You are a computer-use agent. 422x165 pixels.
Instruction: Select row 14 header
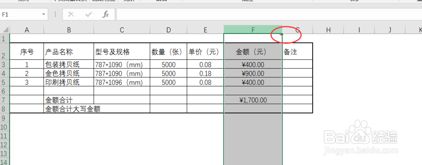[5, 162]
